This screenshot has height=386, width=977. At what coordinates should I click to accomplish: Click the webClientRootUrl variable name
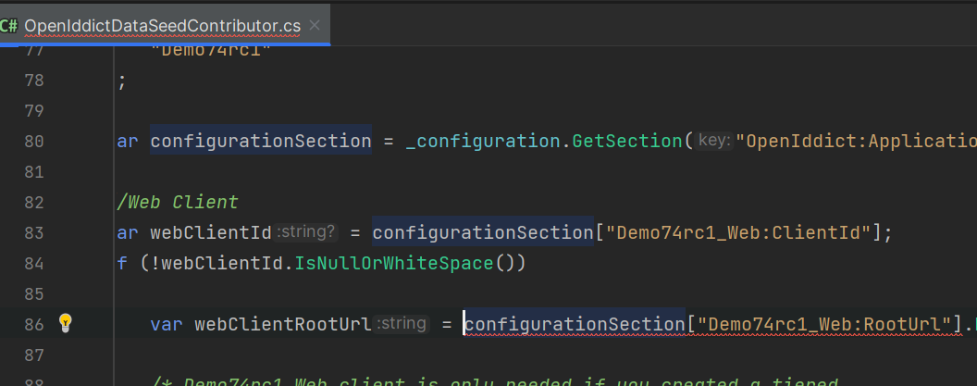(282, 324)
